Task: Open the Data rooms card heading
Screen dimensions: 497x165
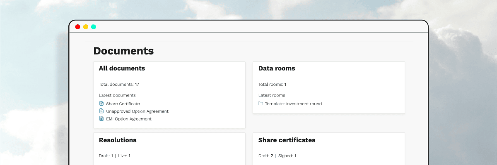Action: [277, 68]
